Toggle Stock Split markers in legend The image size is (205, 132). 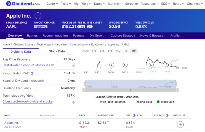(x=166, y=102)
